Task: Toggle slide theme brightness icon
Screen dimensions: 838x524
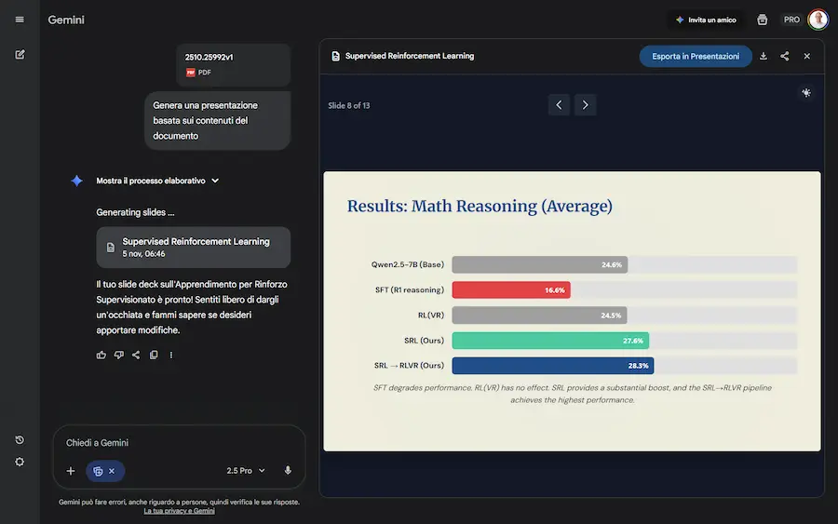Action: point(806,93)
